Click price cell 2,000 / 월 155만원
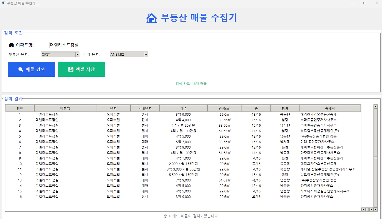382x219 pixels. 183,164
